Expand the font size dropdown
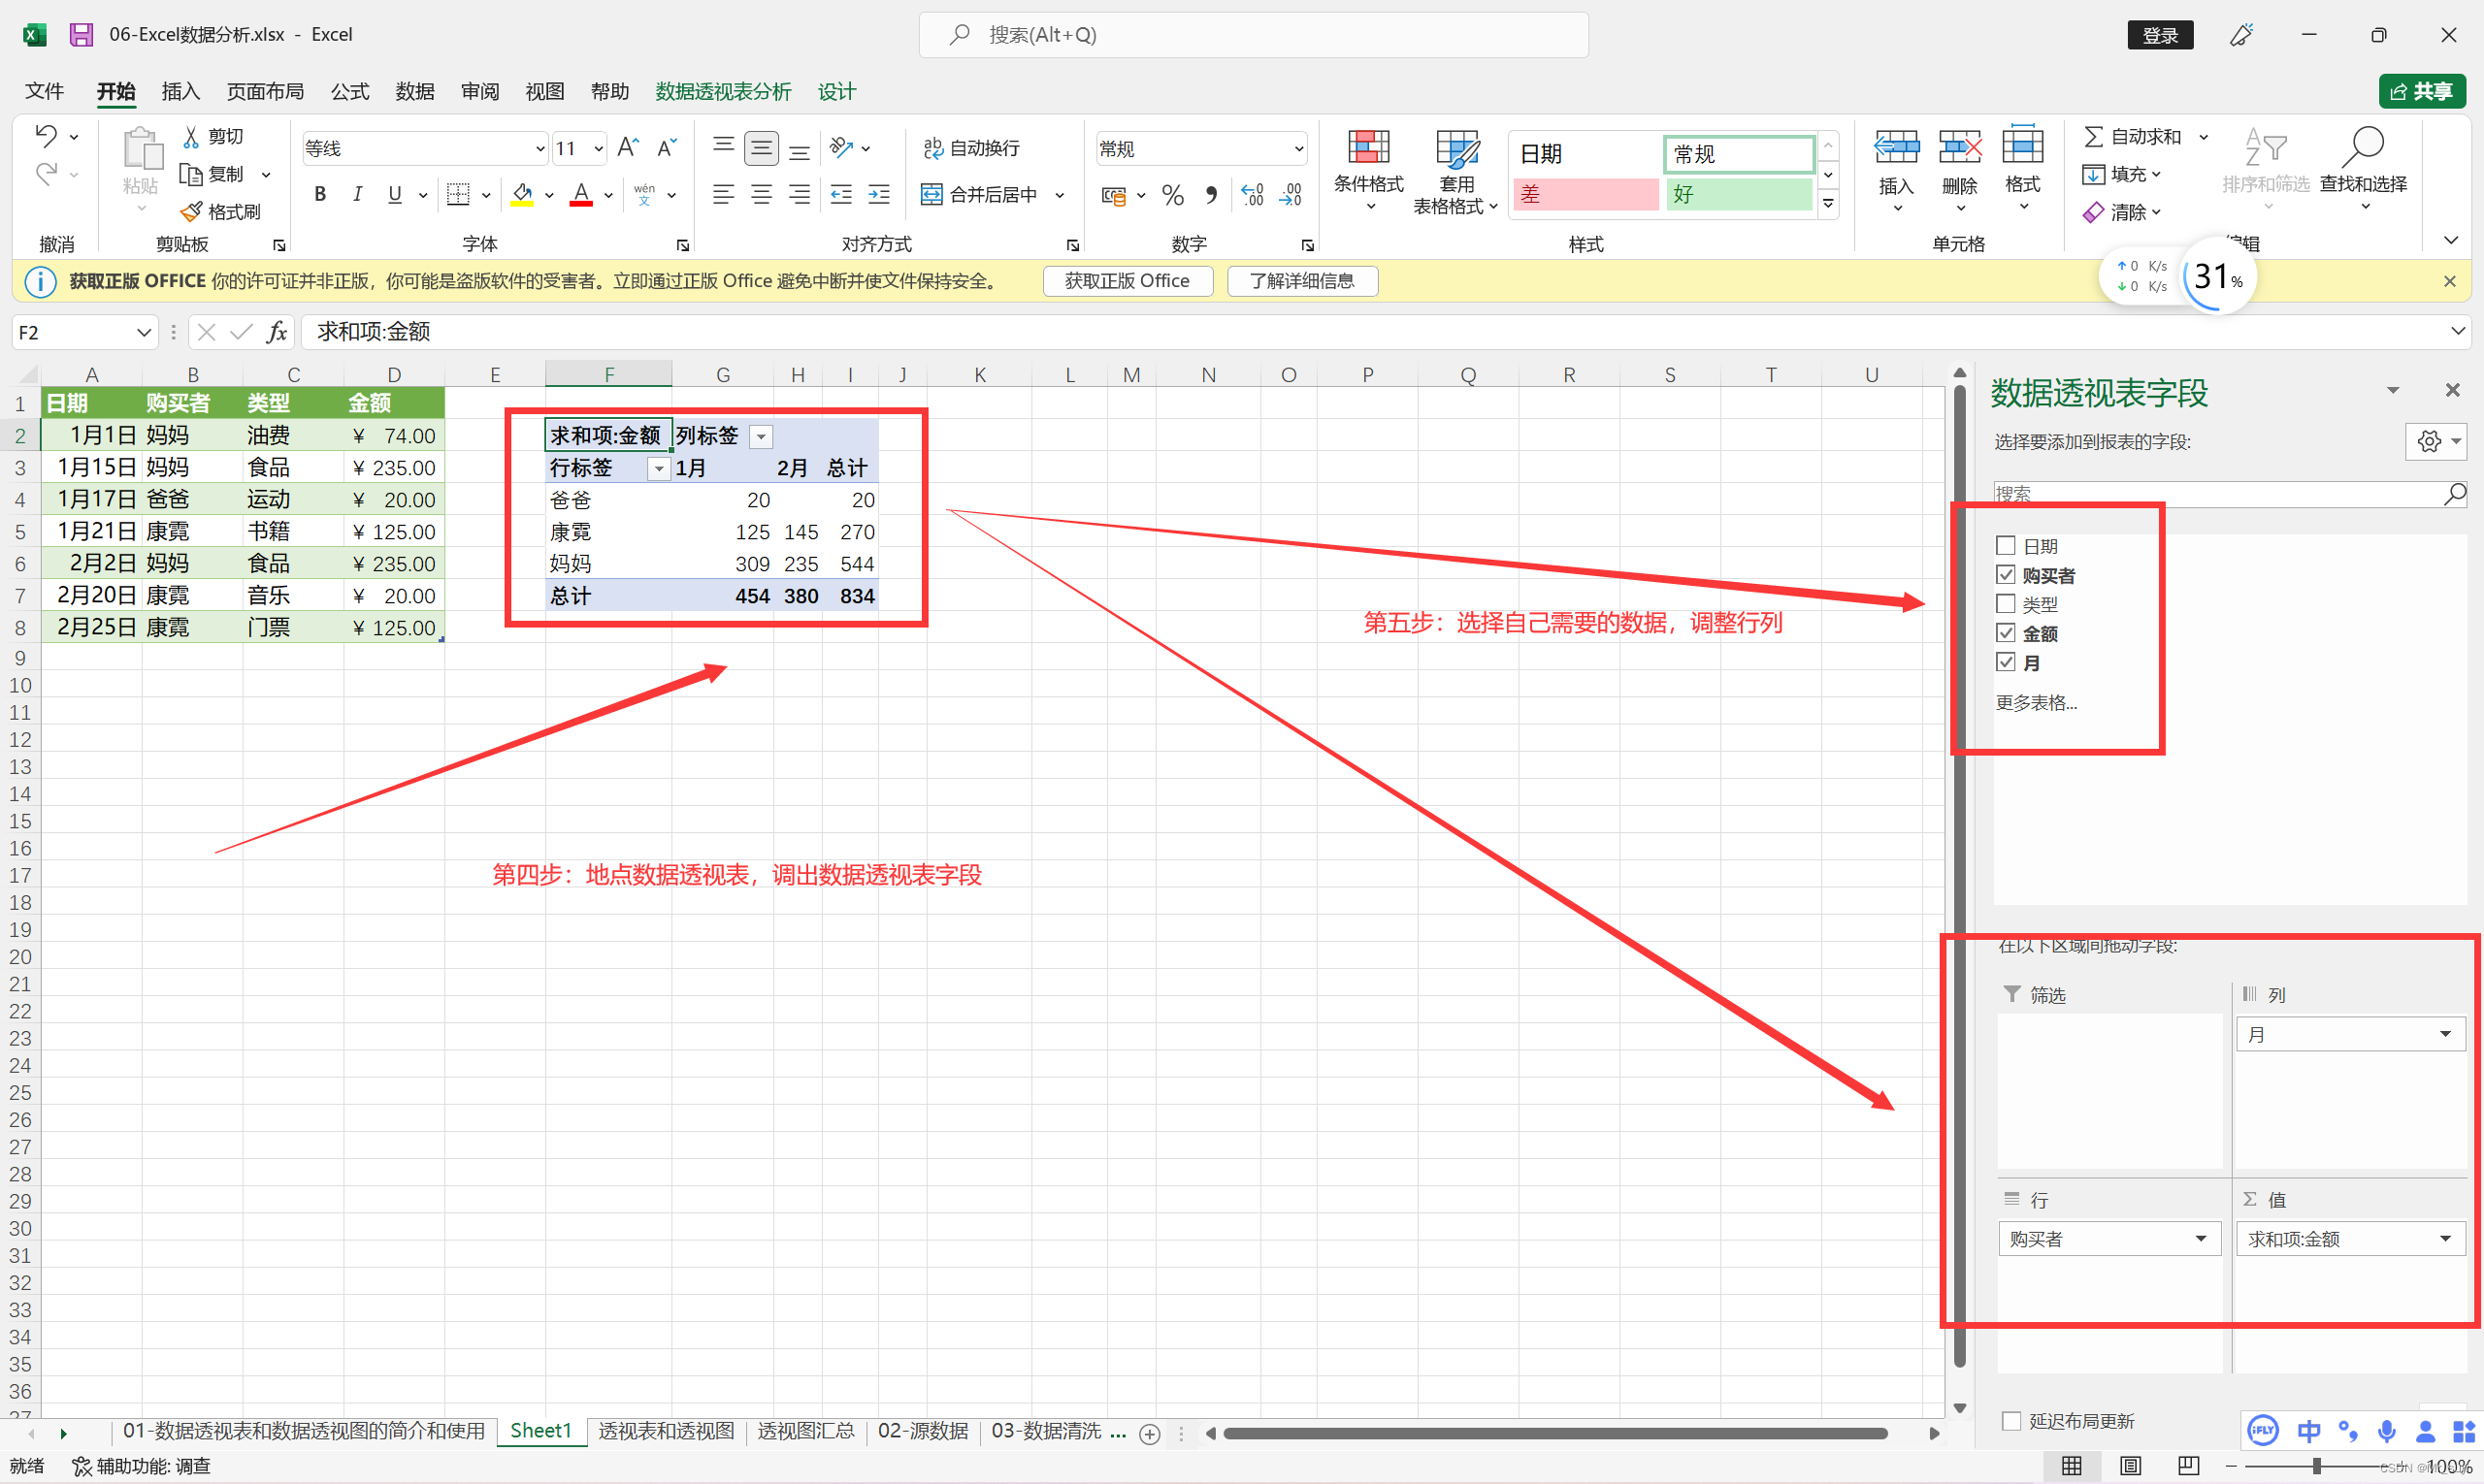Screen dimensions: 2484x1484 coord(599,149)
